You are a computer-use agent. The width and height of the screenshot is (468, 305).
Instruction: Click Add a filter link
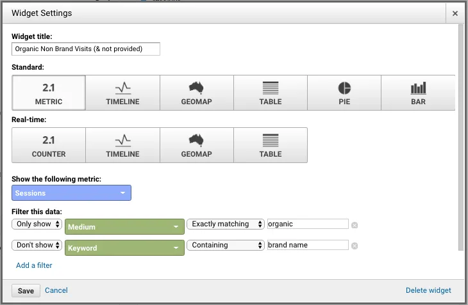click(x=34, y=265)
